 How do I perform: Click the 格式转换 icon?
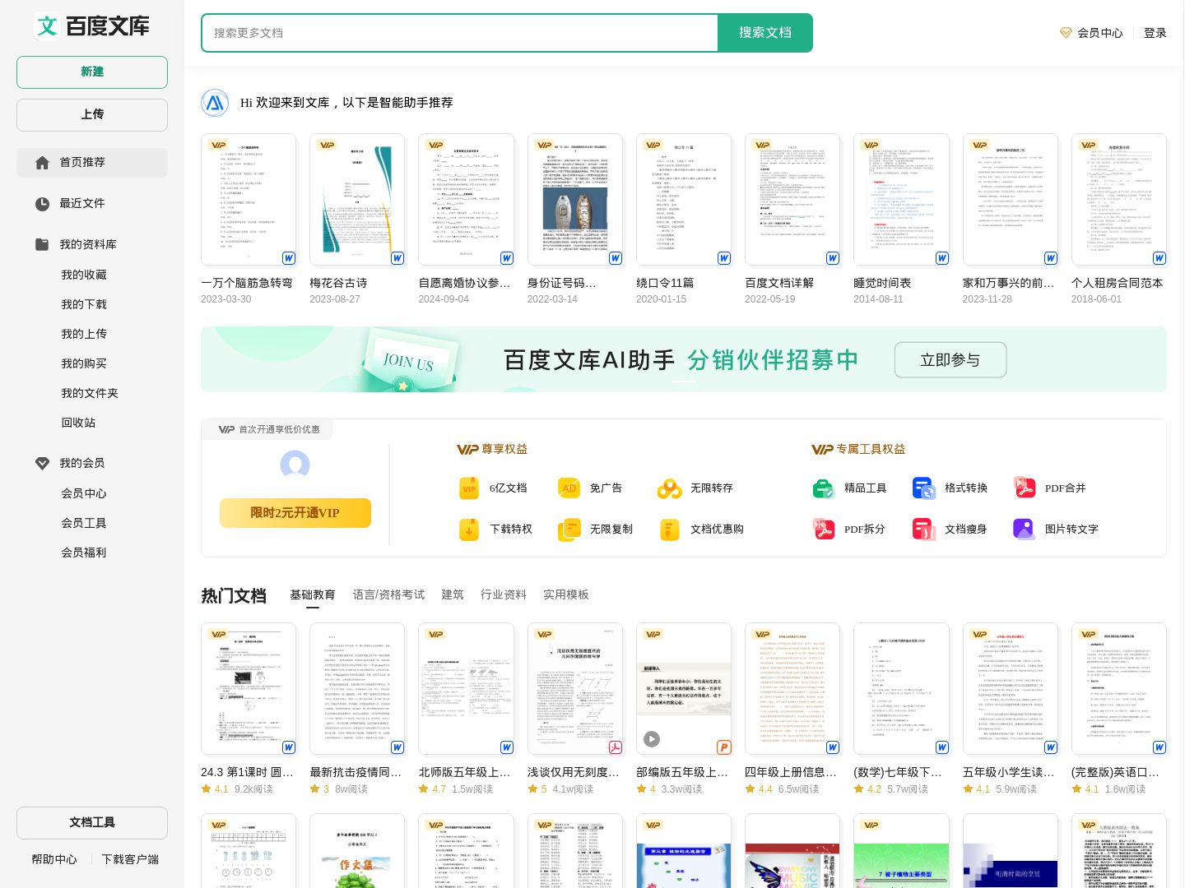point(924,488)
